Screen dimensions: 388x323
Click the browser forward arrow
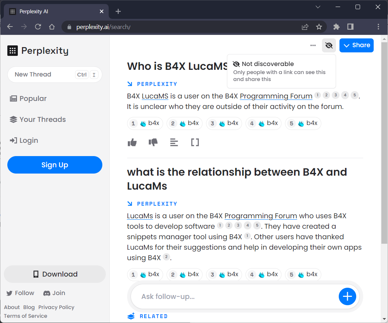[24, 27]
